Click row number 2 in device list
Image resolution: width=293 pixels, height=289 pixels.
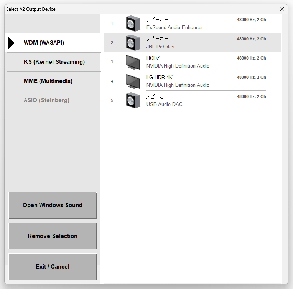pos(112,43)
